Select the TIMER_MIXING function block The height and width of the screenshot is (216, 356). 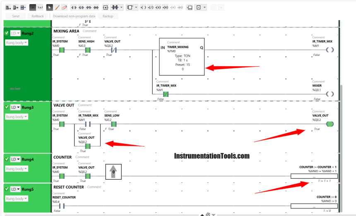coord(182,57)
